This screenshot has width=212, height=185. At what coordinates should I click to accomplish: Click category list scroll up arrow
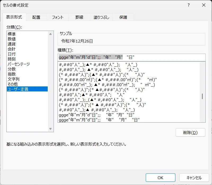[50, 34]
